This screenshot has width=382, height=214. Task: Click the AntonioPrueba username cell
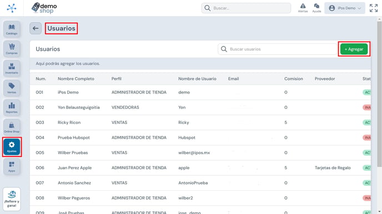click(x=193, y=182)
